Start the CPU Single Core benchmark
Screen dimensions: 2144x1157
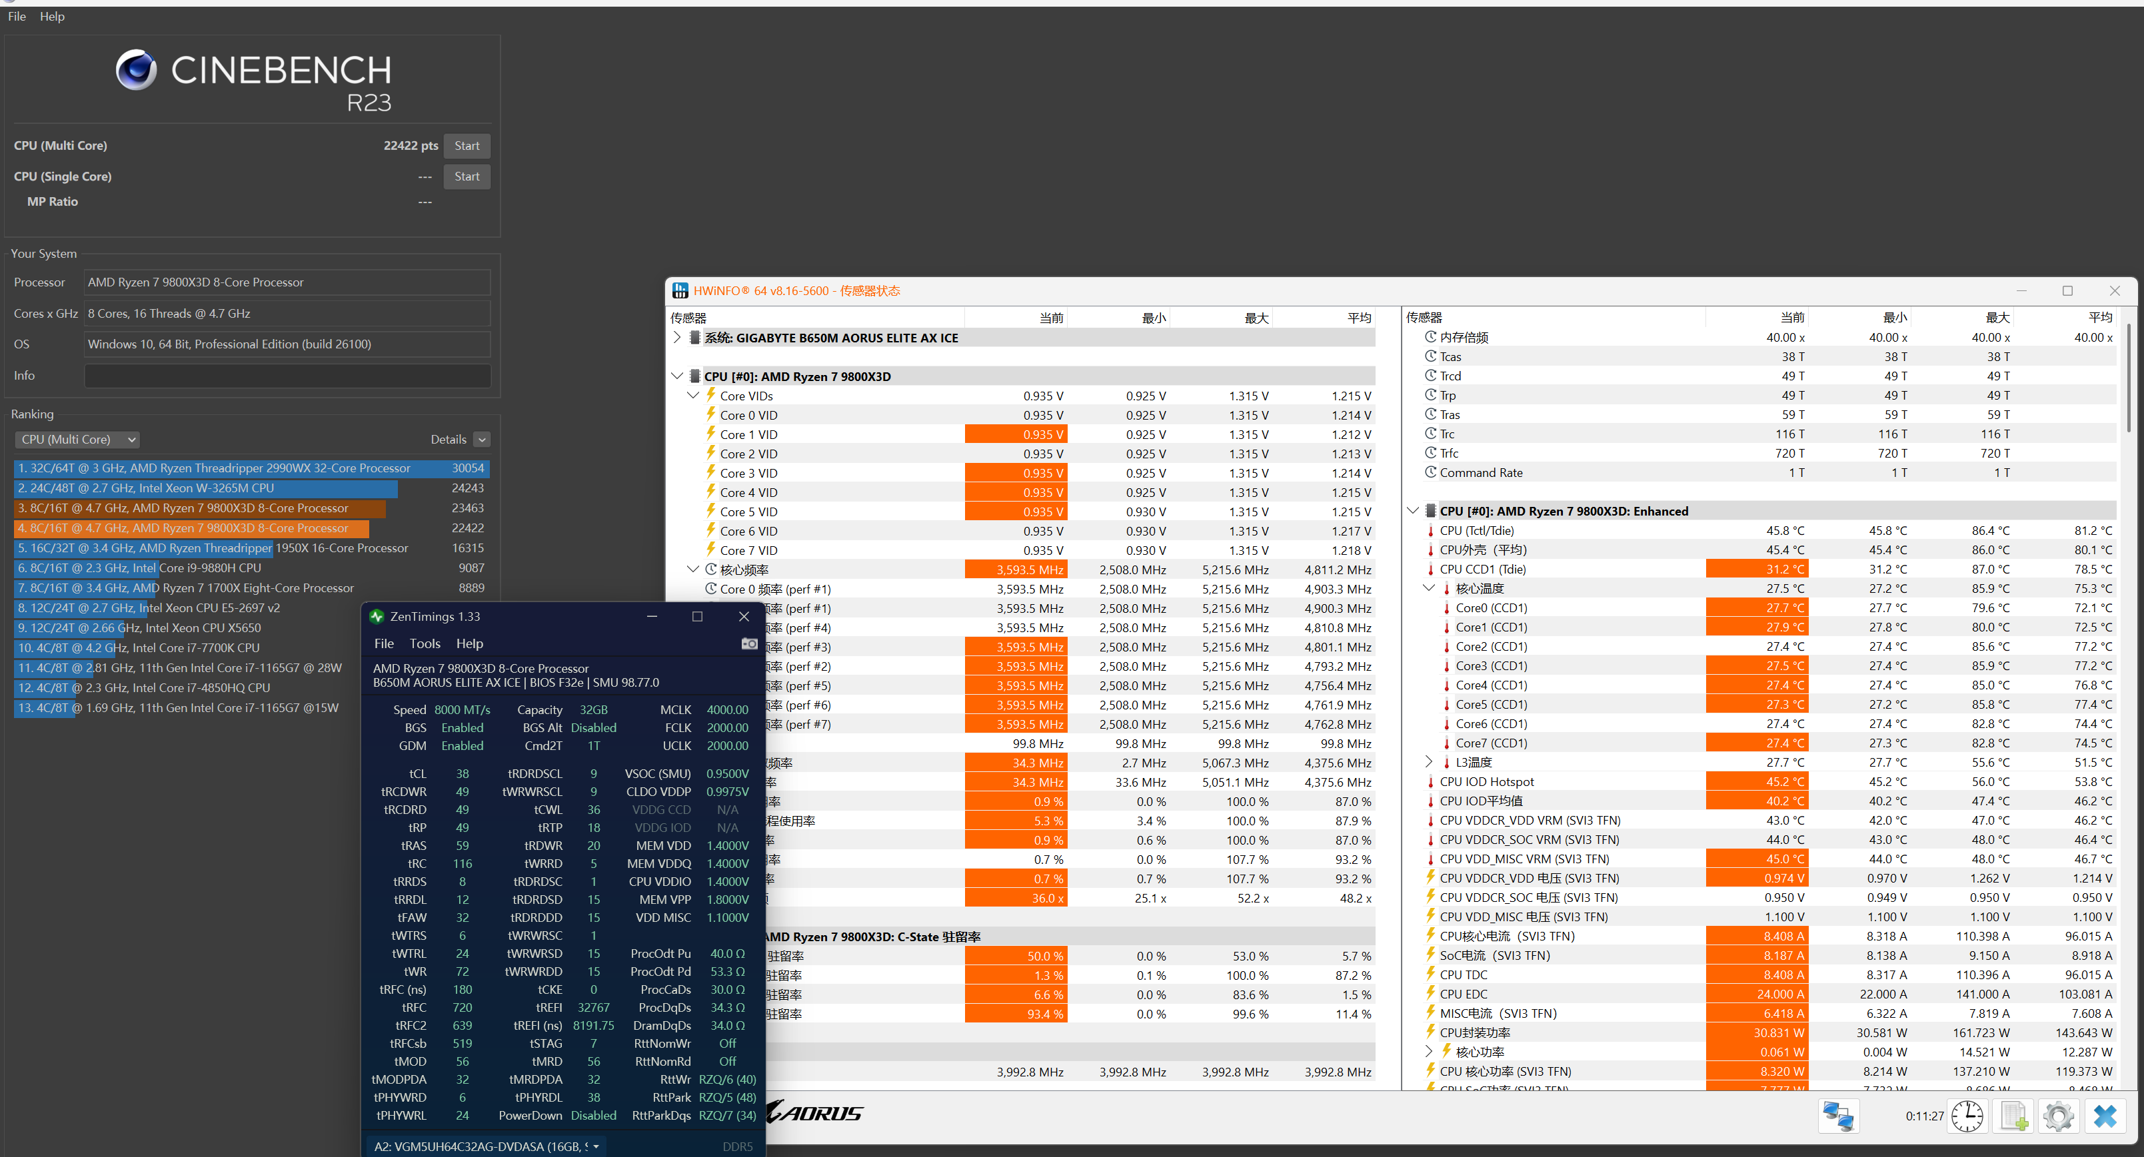466,177
